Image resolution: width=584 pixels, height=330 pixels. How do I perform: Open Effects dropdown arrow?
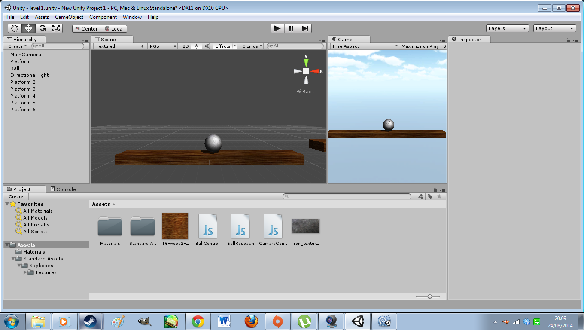234,46
